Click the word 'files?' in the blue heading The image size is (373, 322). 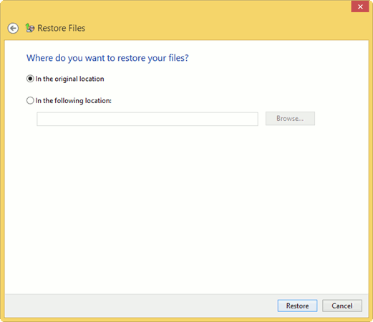(178, 58)
